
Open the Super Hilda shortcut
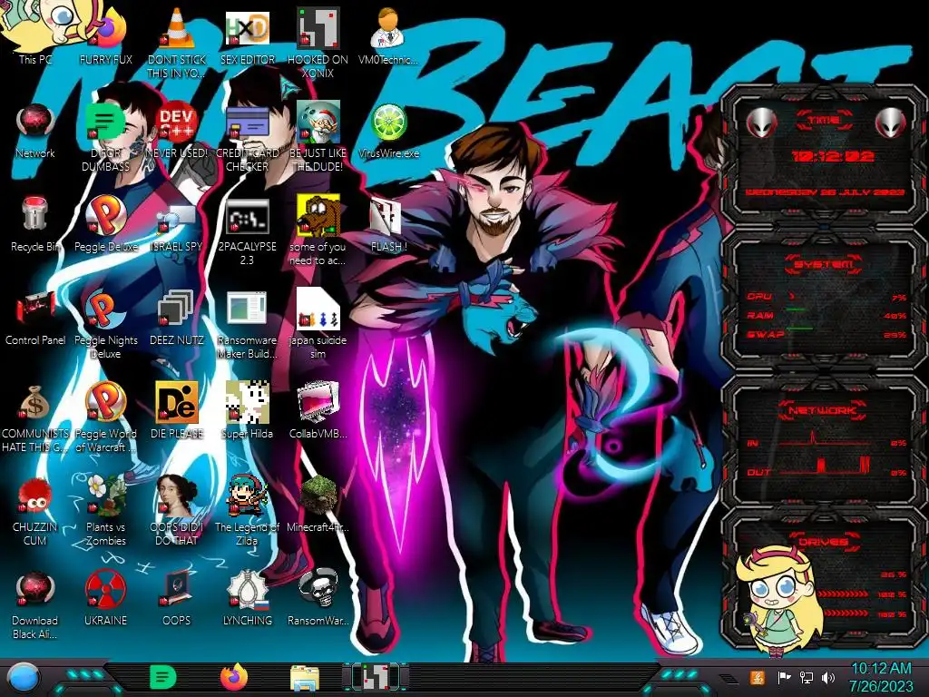pyautogui.click(x=248, y=411)
